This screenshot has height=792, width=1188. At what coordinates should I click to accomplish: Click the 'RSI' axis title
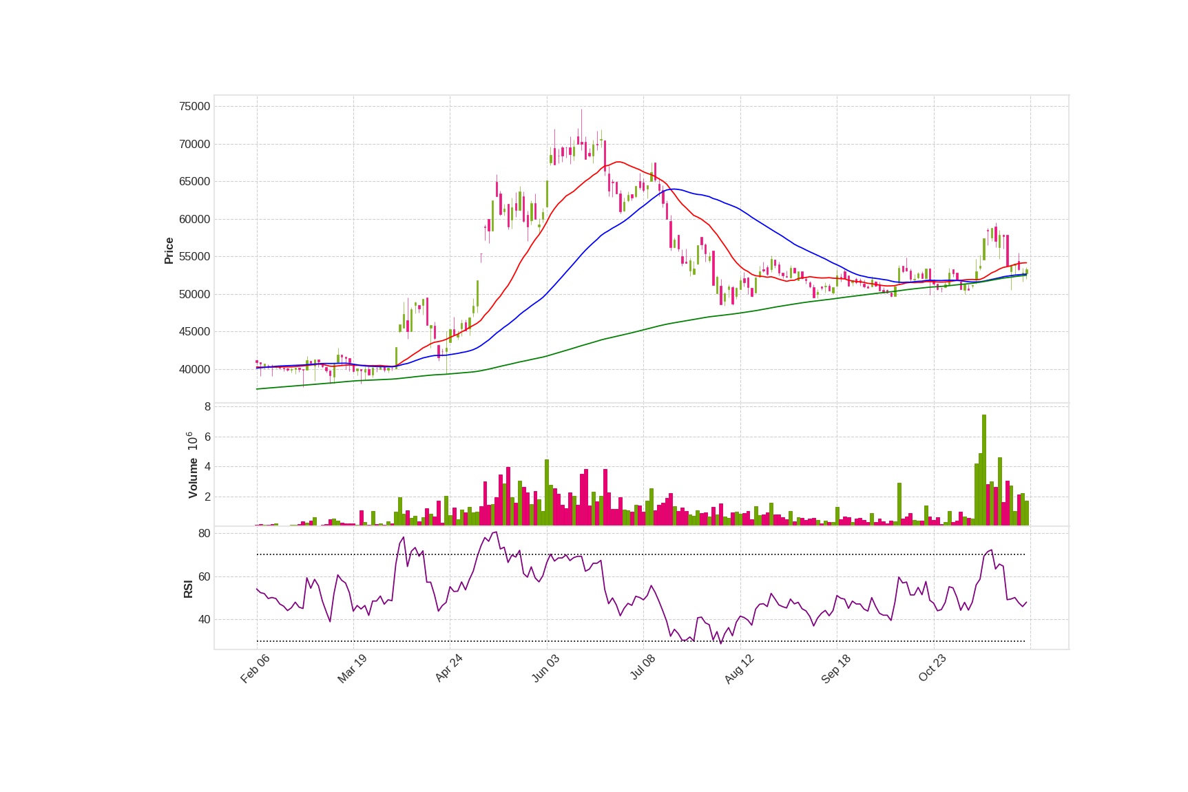tap(188, 589)
